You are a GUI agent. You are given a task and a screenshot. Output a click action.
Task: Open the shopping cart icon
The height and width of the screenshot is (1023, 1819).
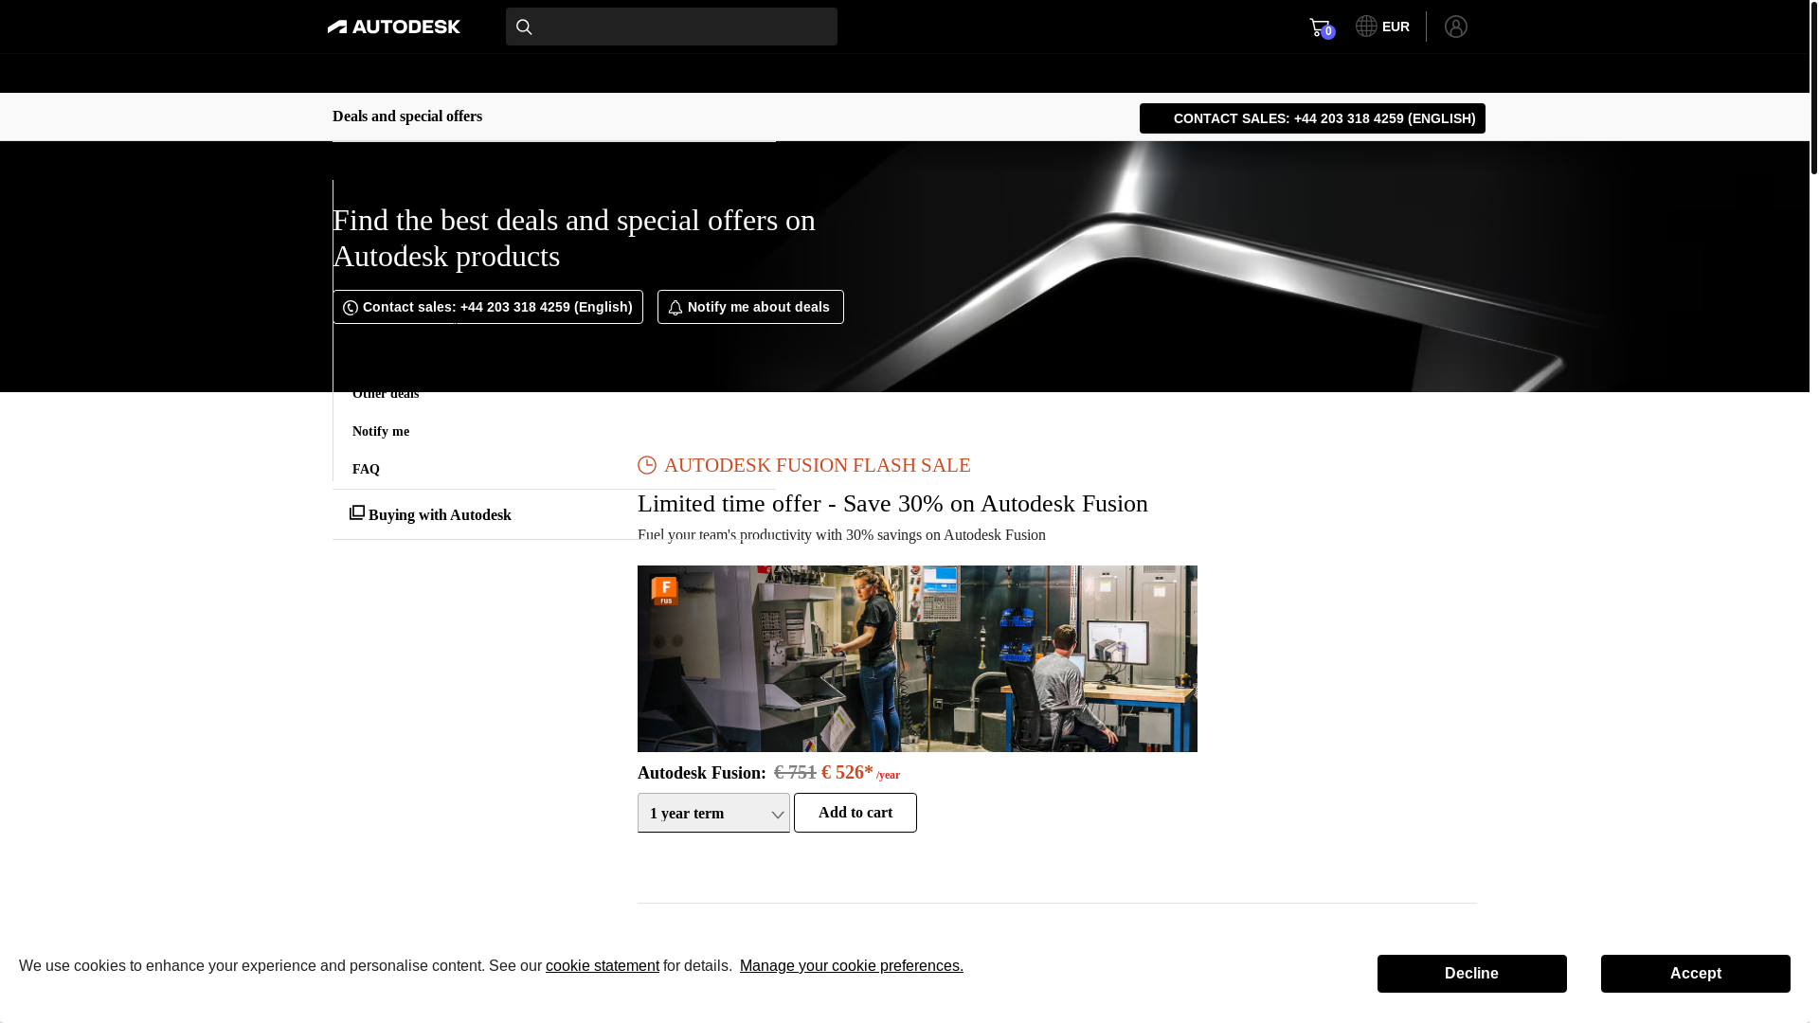point(1321,27)
